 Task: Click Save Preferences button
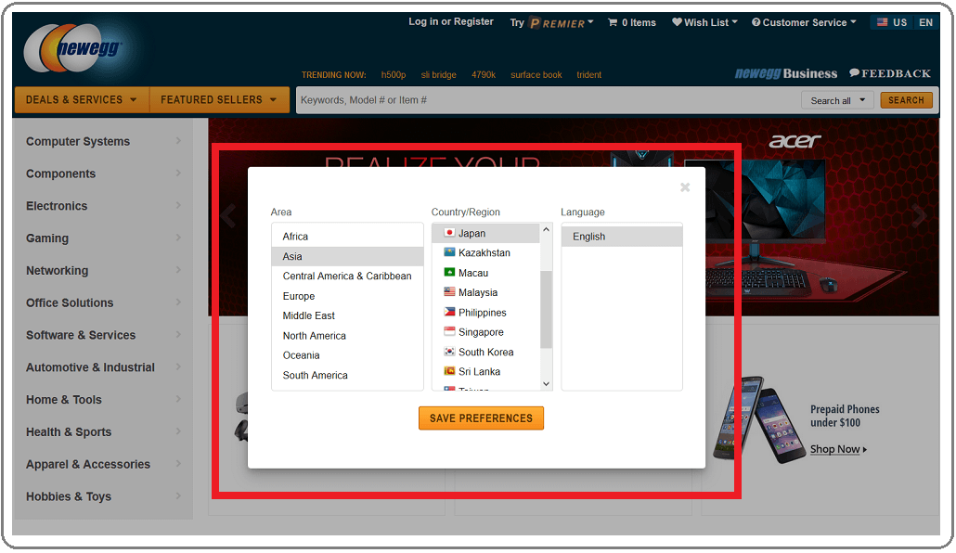pos(481,418)
